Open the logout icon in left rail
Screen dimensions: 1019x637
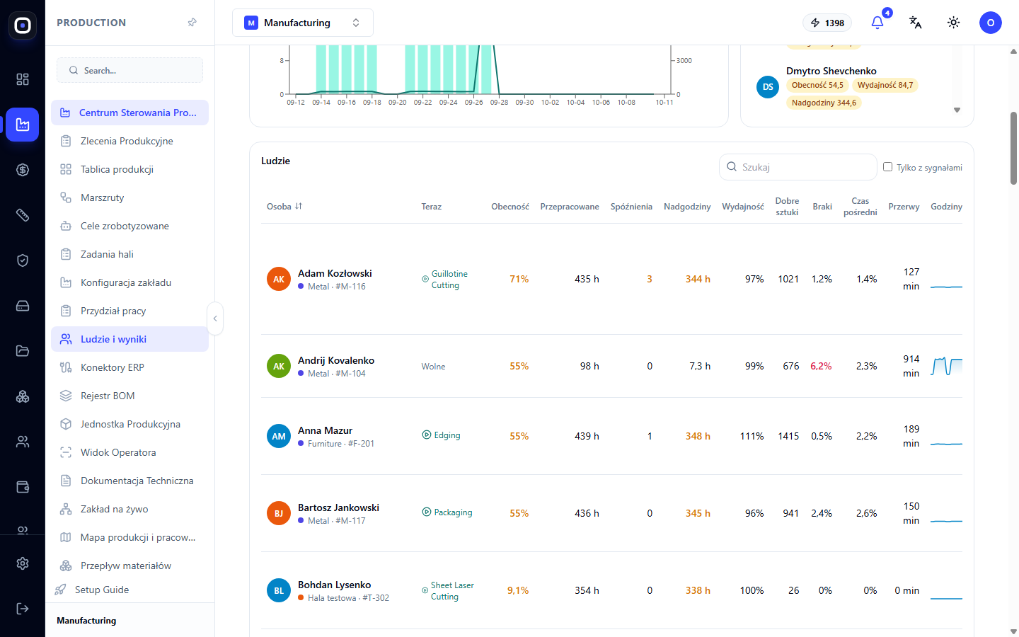click(23, 609)
